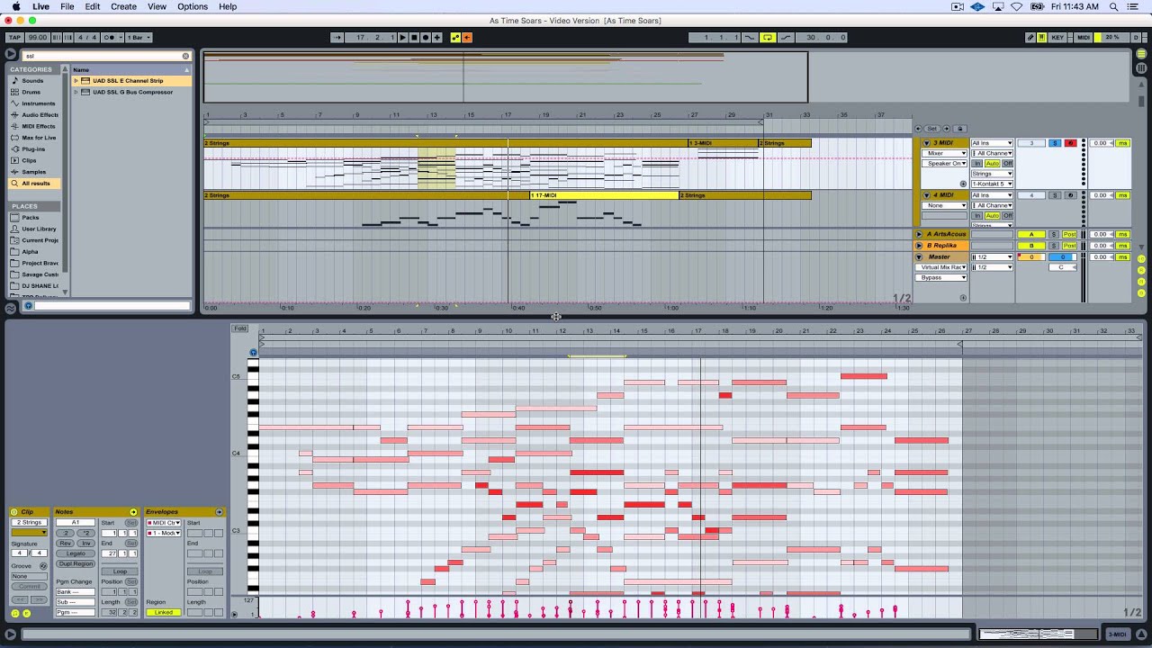Toggle Post on A ArtsAcous return

[1070, 235]
